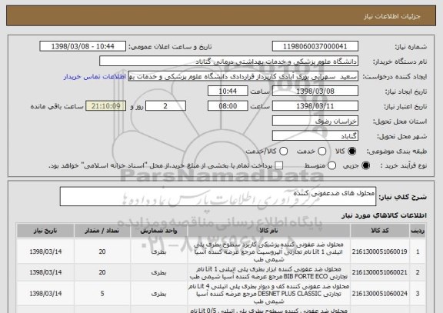The width and height of the screenshot is (443, 313).
Task: Click the validity time field 08:00
Action: (228, 106)
